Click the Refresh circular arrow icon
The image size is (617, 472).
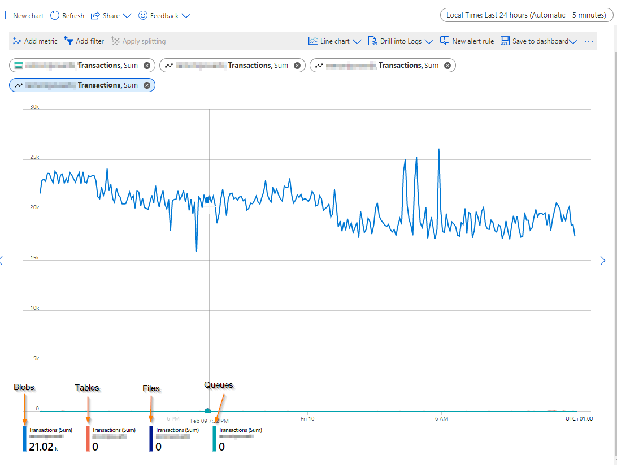pyautogui.click(x=55, y=16)
